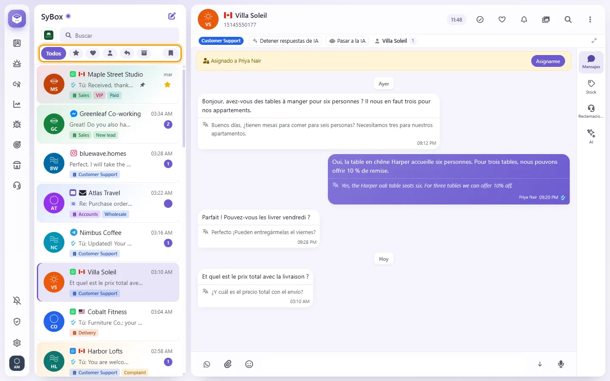
Task: Search within the conversation via magnifier icon
Action: click(568, 19)
